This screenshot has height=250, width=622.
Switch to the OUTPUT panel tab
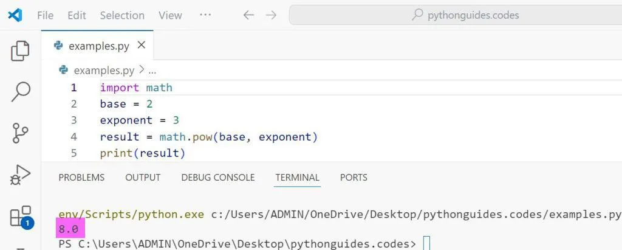[x=143, y=178]
